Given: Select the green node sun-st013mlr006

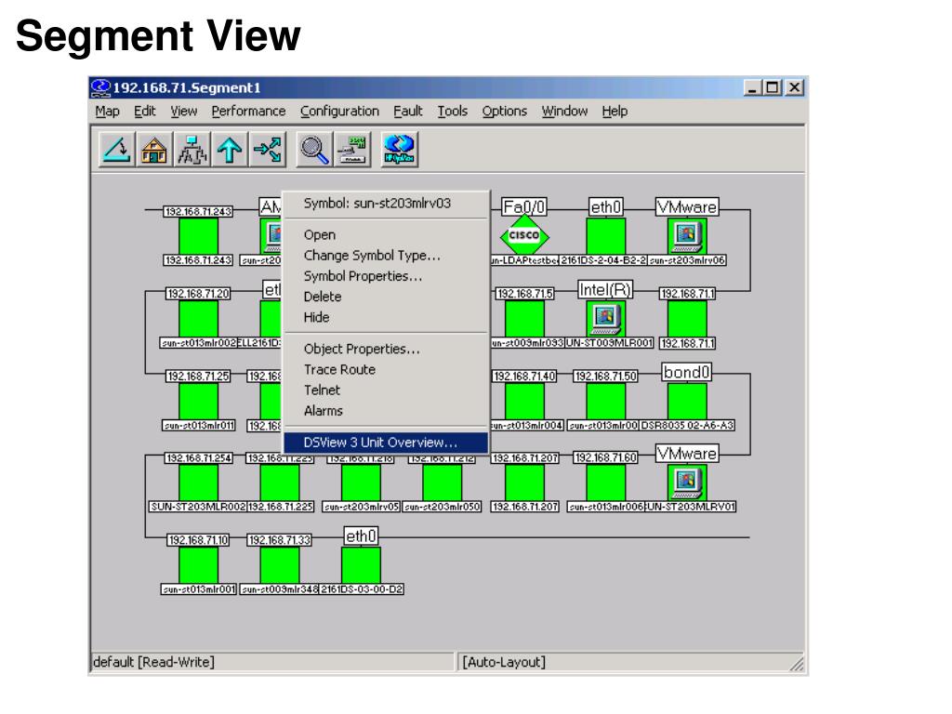Looking at the screenshot, I should click(605, 483).
